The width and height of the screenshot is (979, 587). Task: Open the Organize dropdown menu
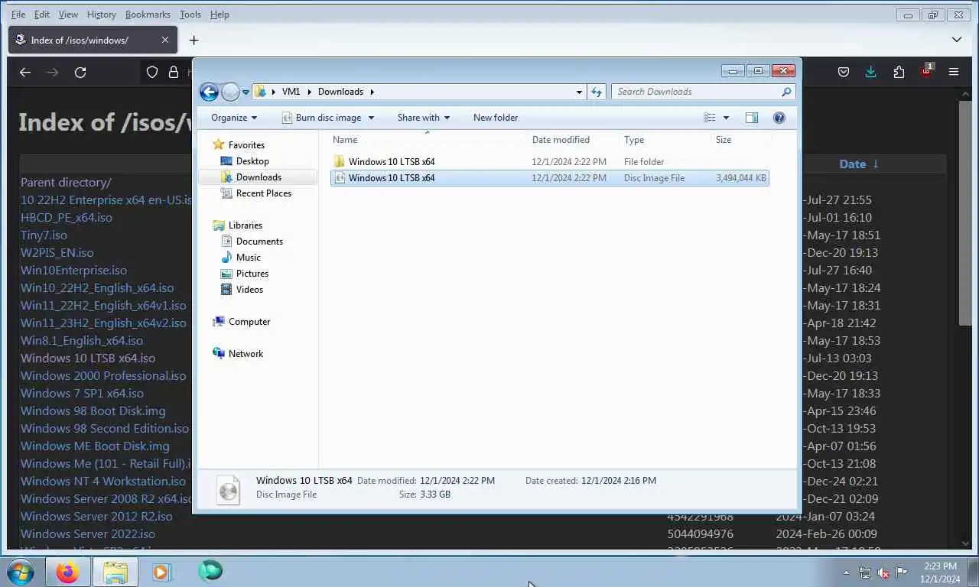click(x=234, y=118)
